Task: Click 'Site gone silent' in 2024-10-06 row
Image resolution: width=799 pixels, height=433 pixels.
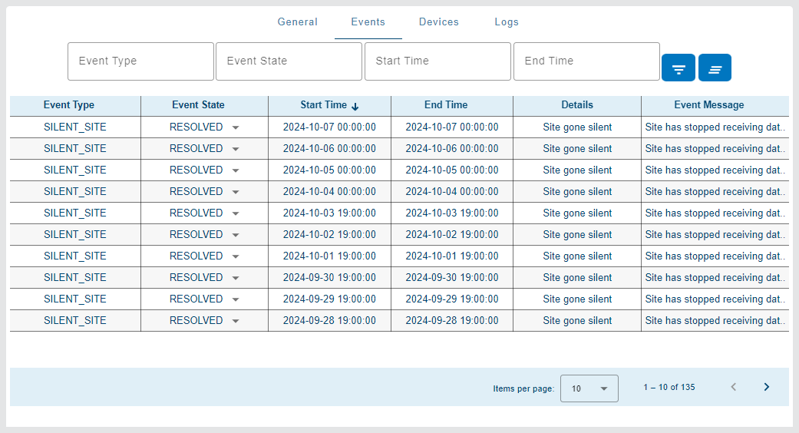Action: click(577, 149)
